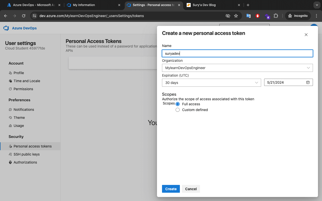
Task: Select the Custom defined radio button
Action: point(178,110)
